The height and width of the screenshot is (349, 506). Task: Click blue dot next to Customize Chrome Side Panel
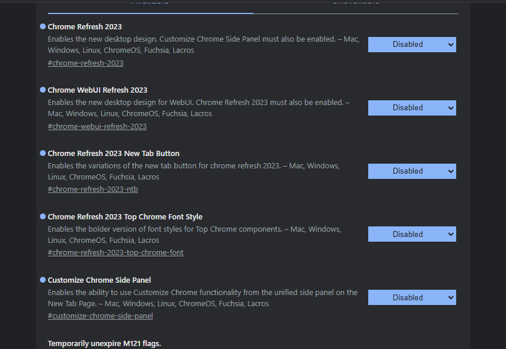42,279
